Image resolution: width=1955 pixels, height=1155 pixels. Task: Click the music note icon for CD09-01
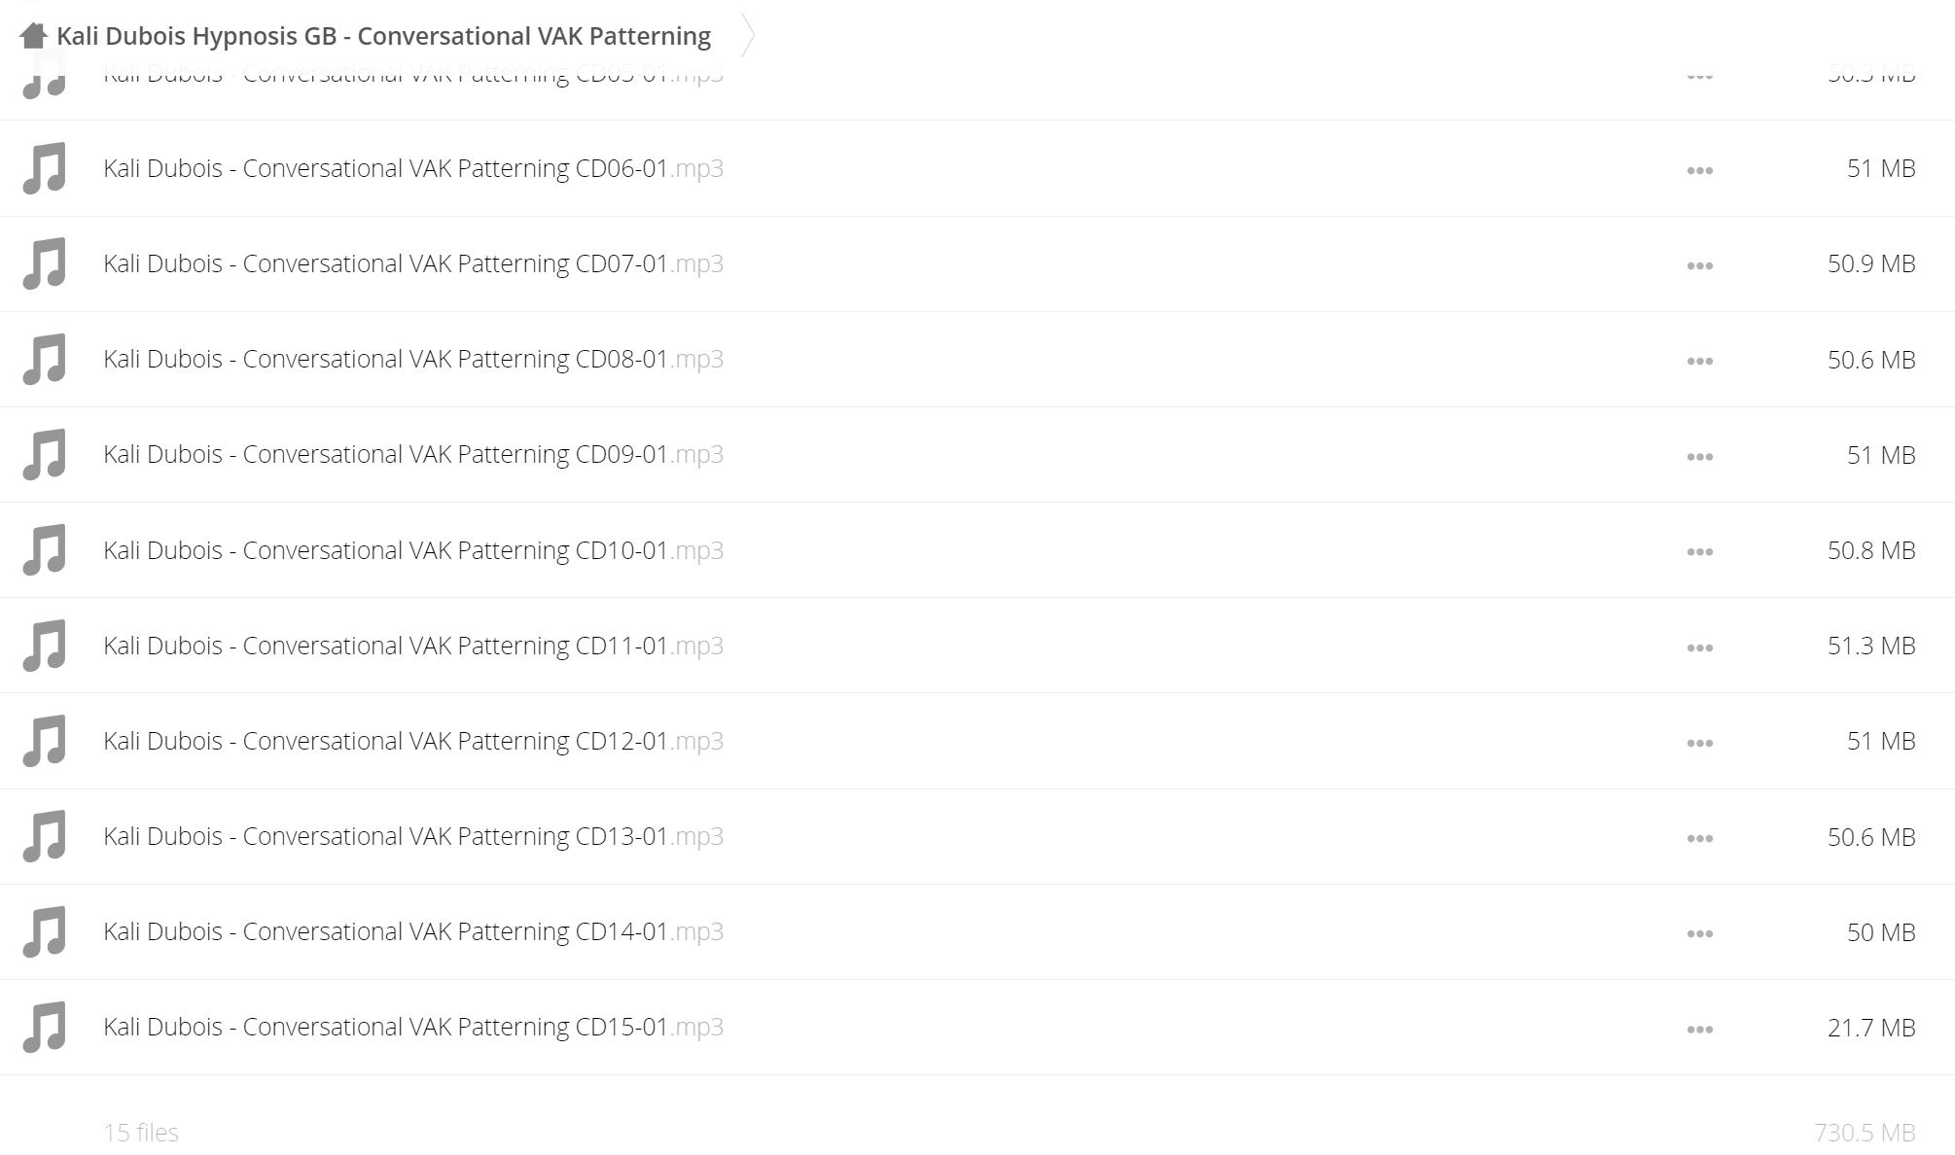tap(44, 454)
